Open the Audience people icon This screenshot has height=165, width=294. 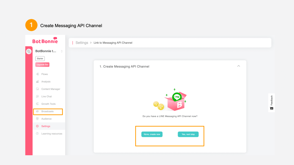pos(37,119)
